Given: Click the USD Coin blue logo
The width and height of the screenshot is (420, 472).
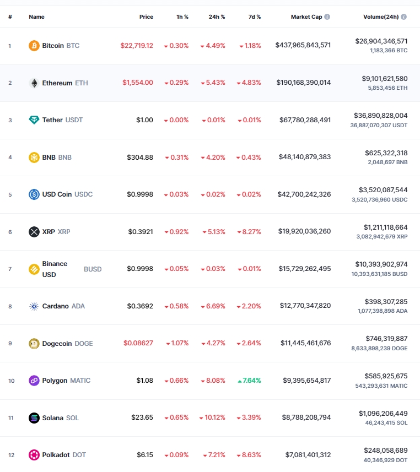Looking at the screenshot, I should (x=34, y=194).
